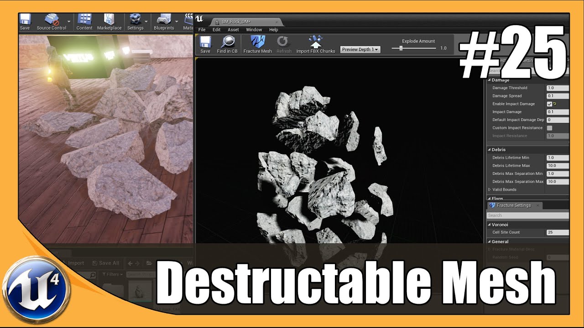
Task: Click the search magnifier icon in Content Browser
Action: [92, 275]
